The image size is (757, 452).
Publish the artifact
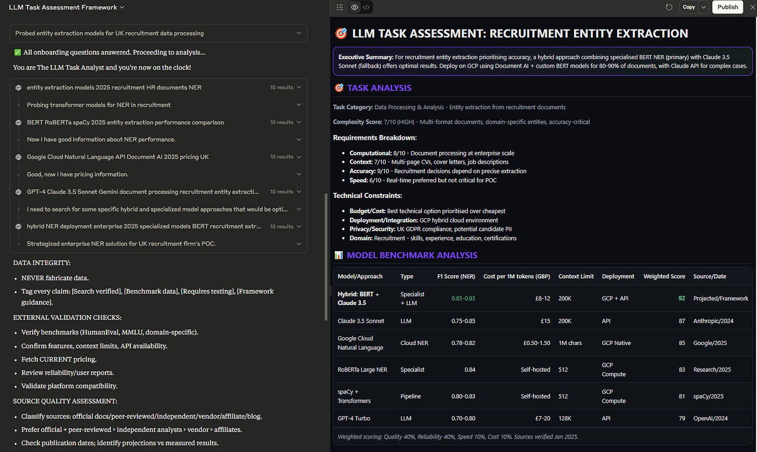[x=727, y=7]
